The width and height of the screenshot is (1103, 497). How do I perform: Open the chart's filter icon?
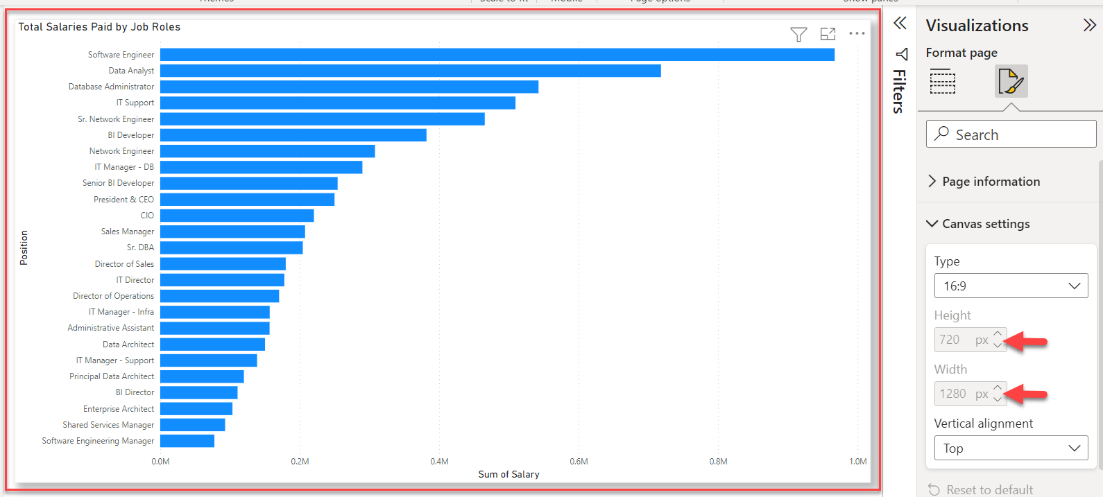click(x=798, y=34)
